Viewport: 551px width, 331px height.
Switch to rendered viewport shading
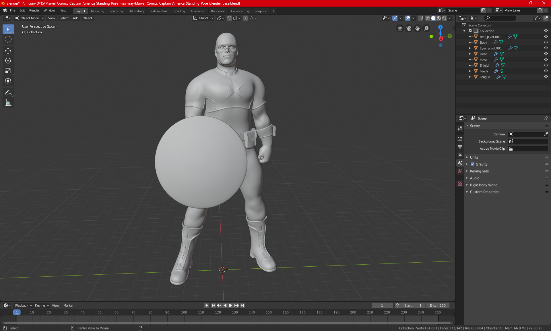click(444, 18)
